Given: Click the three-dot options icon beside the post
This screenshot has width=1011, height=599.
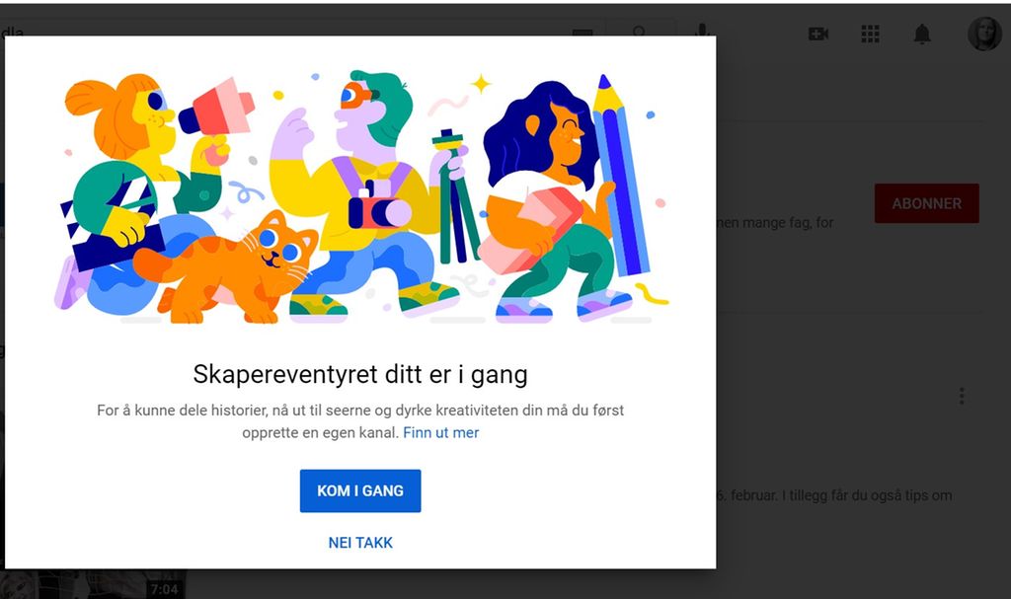Looking at the screenshot, I should 962,395.
